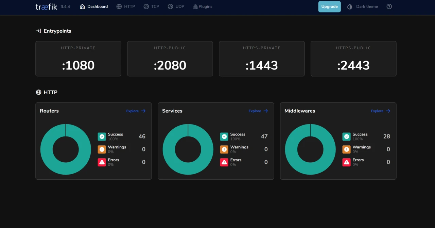The height and width of the screenshot is (228, 435).
Task: Click the Errors alert icon under Middlewares
Action: pos(346,162)
